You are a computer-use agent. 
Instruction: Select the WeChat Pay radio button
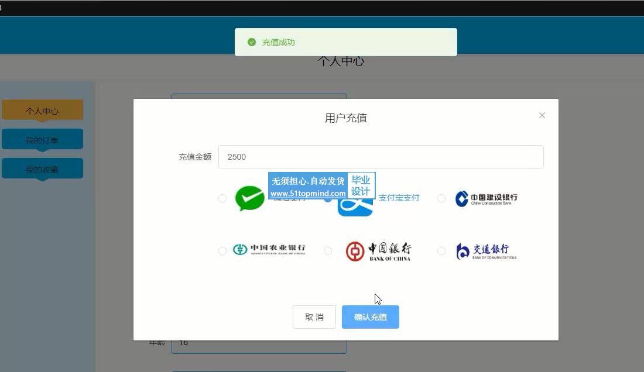pos(222,198)
